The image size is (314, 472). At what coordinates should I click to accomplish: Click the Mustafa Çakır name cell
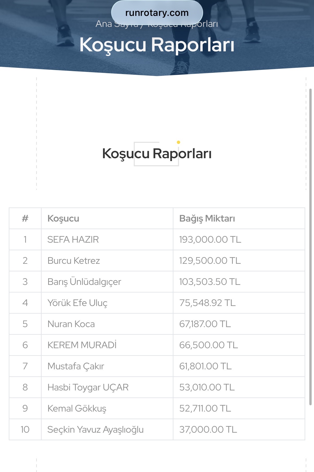click(76, 366)
